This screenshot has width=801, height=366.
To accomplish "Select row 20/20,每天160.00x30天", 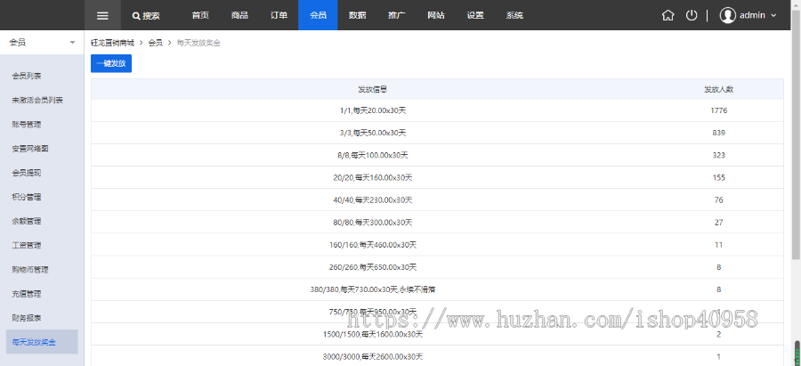I will click(x=437, y=178).
